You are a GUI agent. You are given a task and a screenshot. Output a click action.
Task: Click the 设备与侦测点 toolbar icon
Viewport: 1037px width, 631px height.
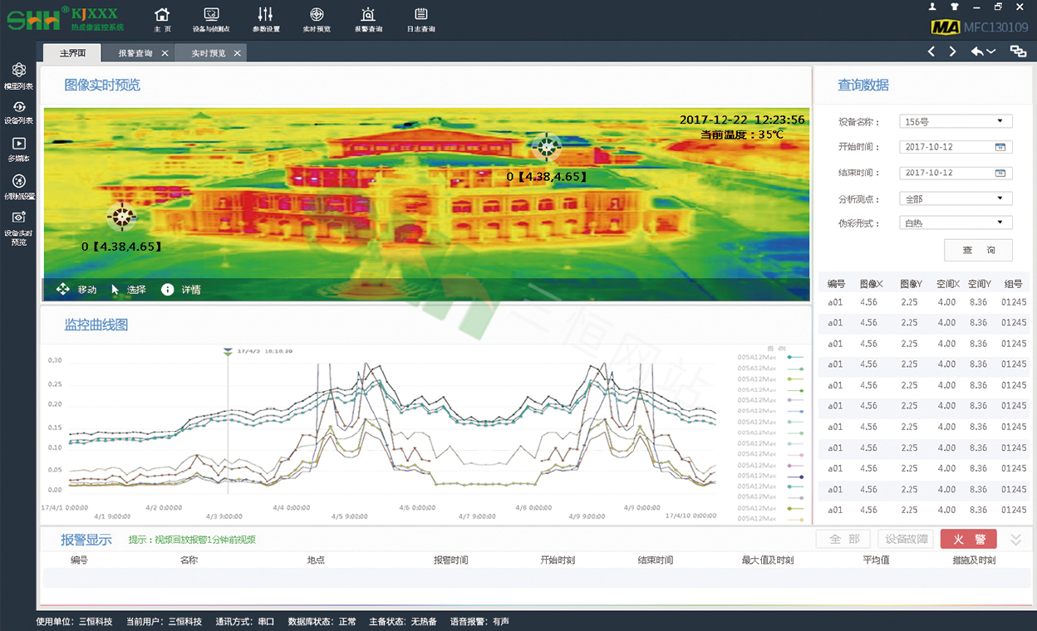(211, 19)
